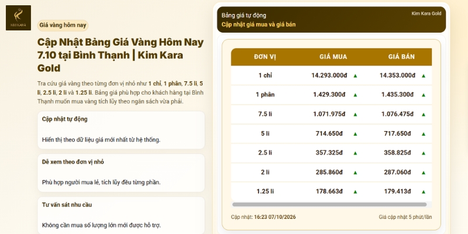Click buy price 714.650đ
Screen dimensions: 468x234
pyautogui.click(x=329, y=133)
